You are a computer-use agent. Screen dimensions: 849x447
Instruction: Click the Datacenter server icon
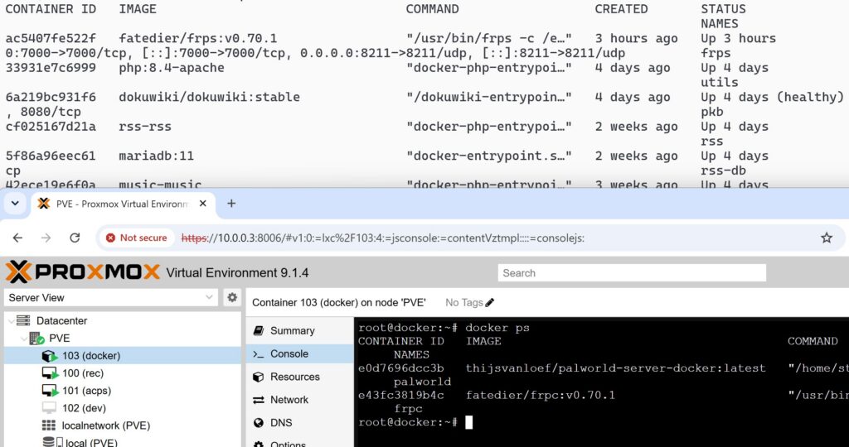23,320
